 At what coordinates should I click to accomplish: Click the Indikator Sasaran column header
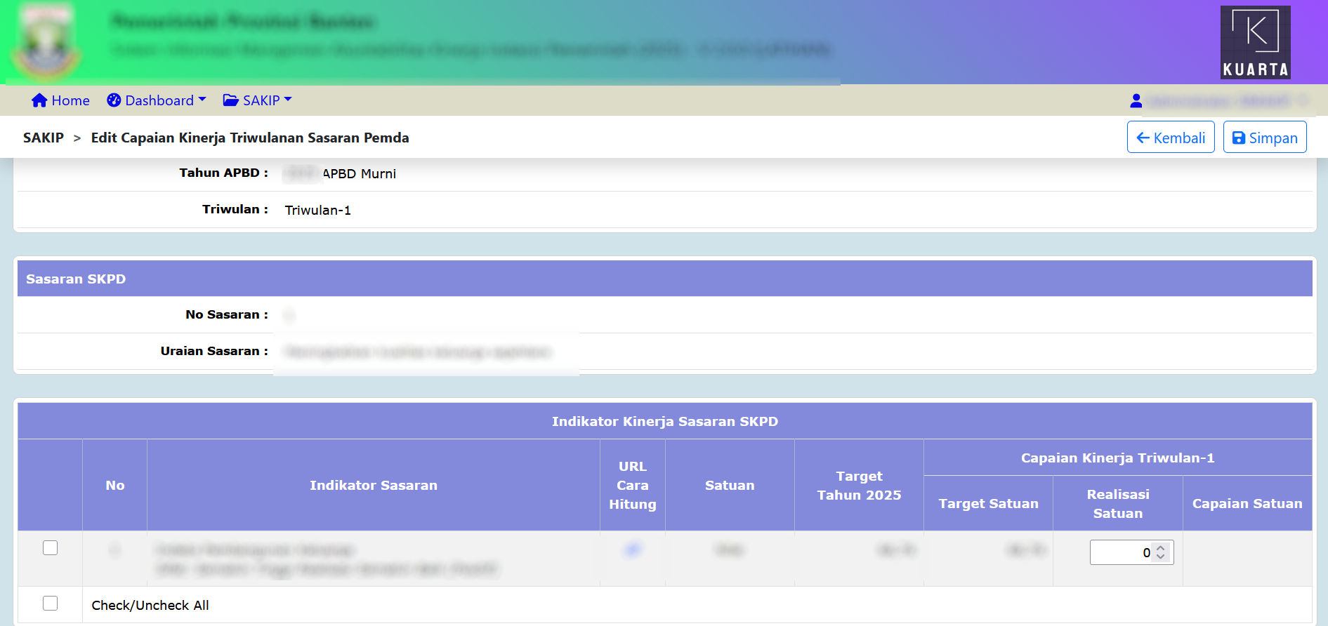(x=373, y=485)
